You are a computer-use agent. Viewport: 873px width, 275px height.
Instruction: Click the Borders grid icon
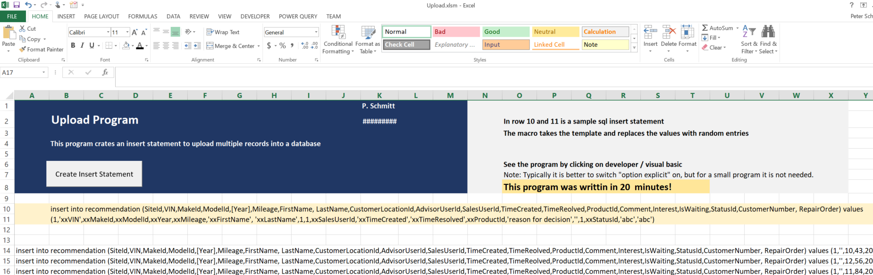tap(109, 46)
